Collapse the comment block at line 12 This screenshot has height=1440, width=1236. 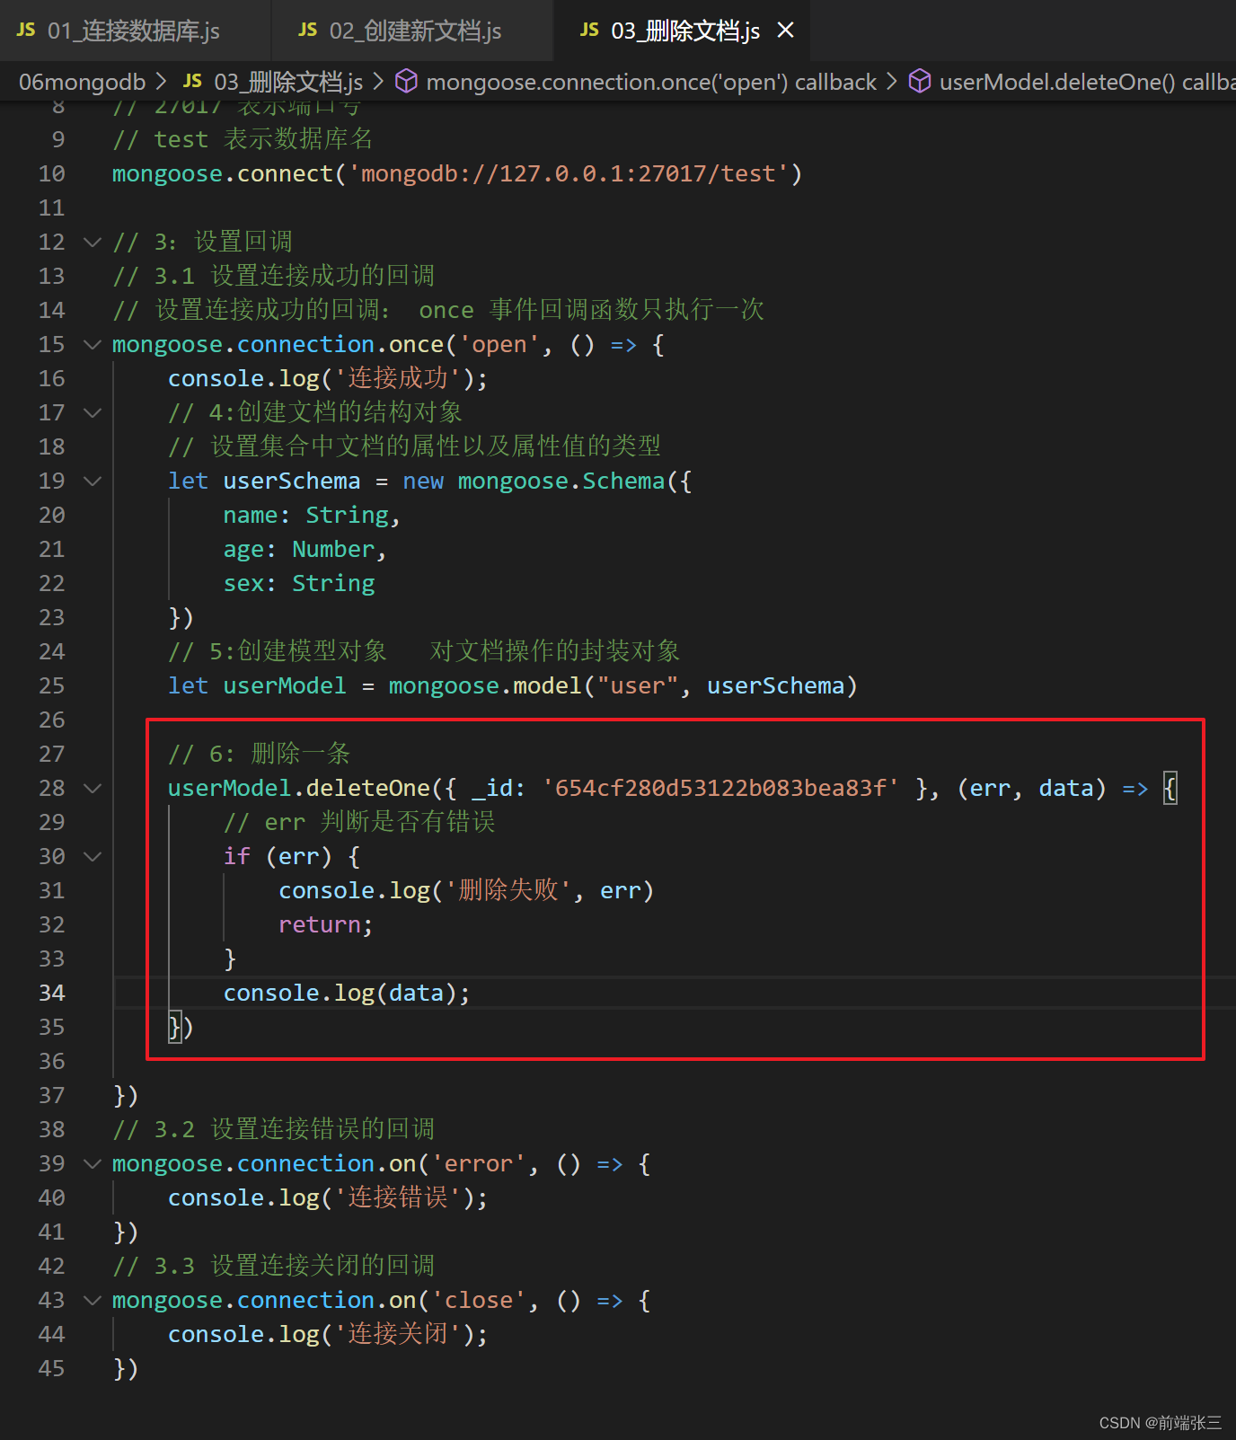pos(93,242)
